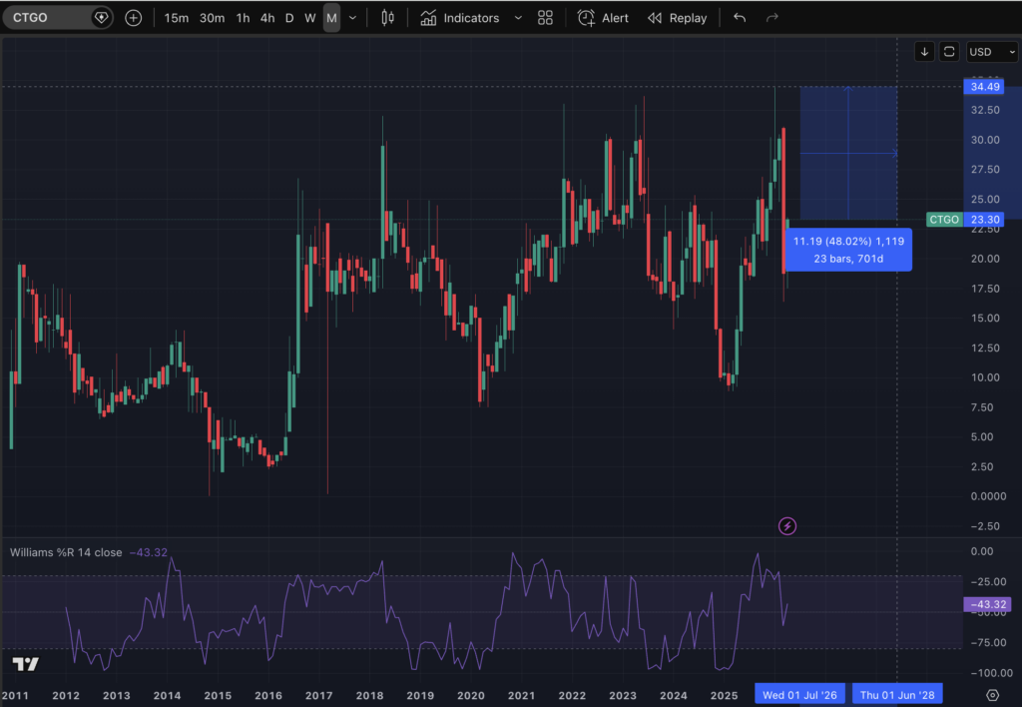Undo the last chart action
The width and height of the screenshot is (1022, 707).
coord(740,18)
